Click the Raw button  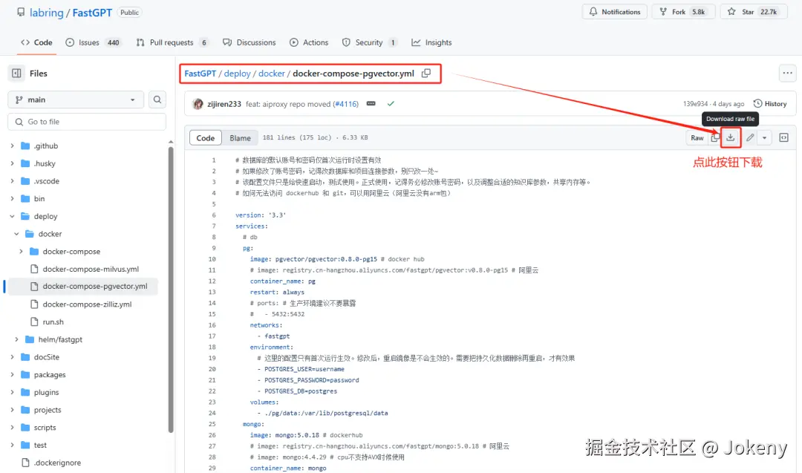697,137
